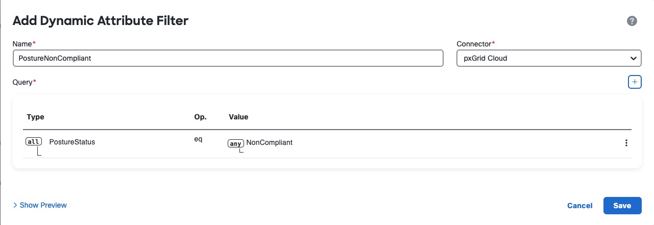Click the help question mark icon

[632, 21]
